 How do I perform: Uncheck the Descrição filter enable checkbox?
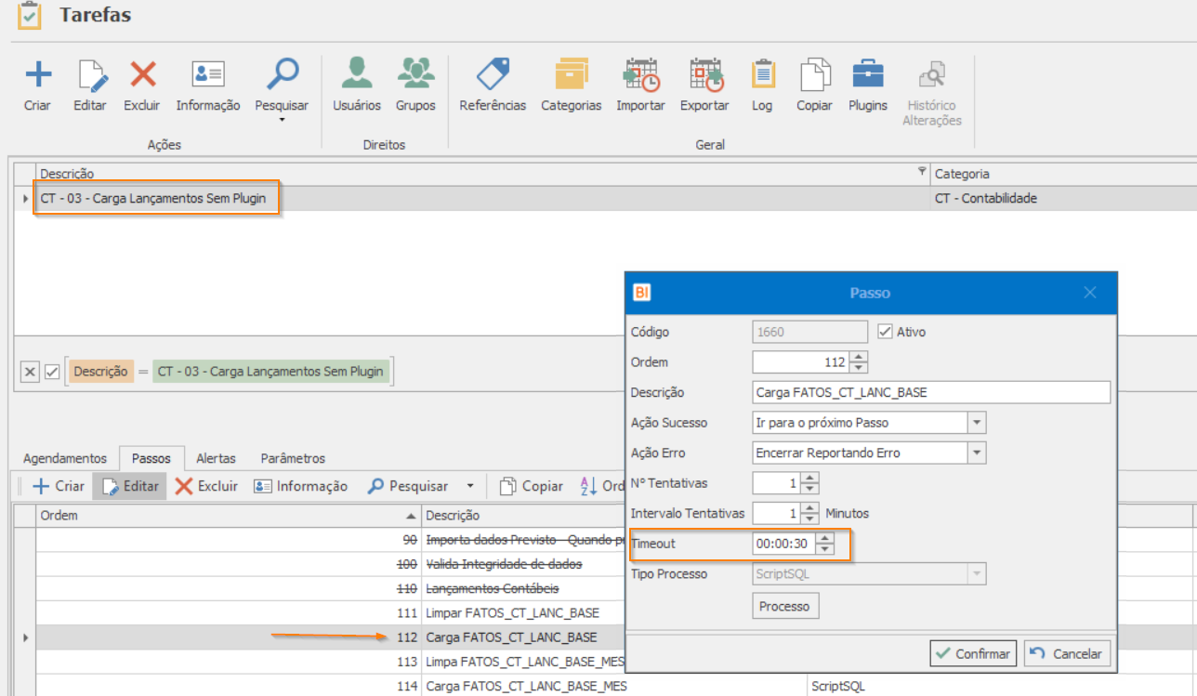tap(52, 372)
